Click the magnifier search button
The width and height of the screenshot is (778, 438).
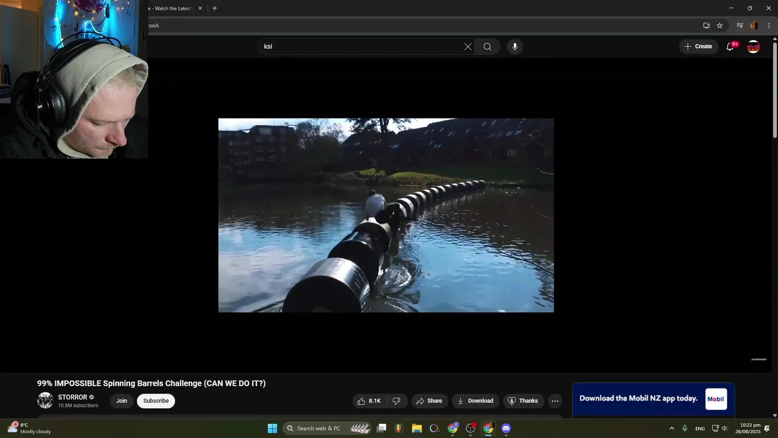point(487,46)
